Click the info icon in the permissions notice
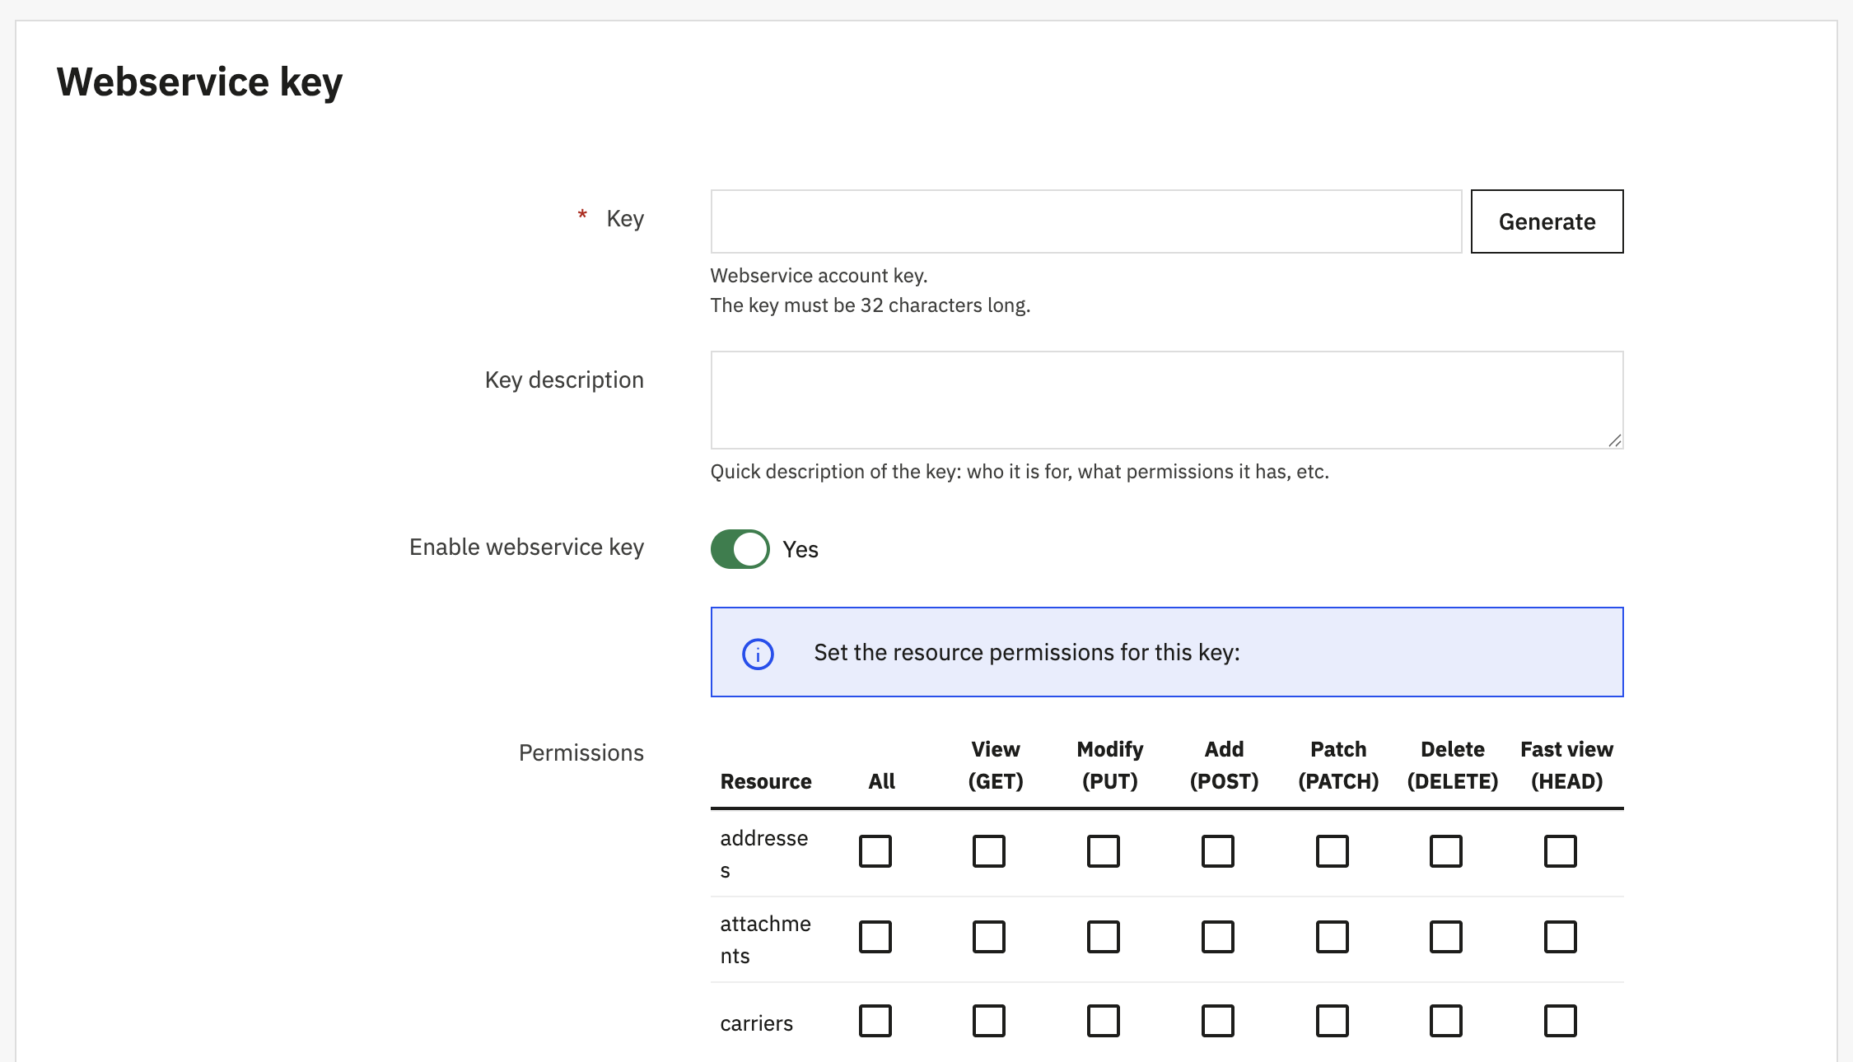The height and width of the screenshot is (1062, 1853). point(758,653)
